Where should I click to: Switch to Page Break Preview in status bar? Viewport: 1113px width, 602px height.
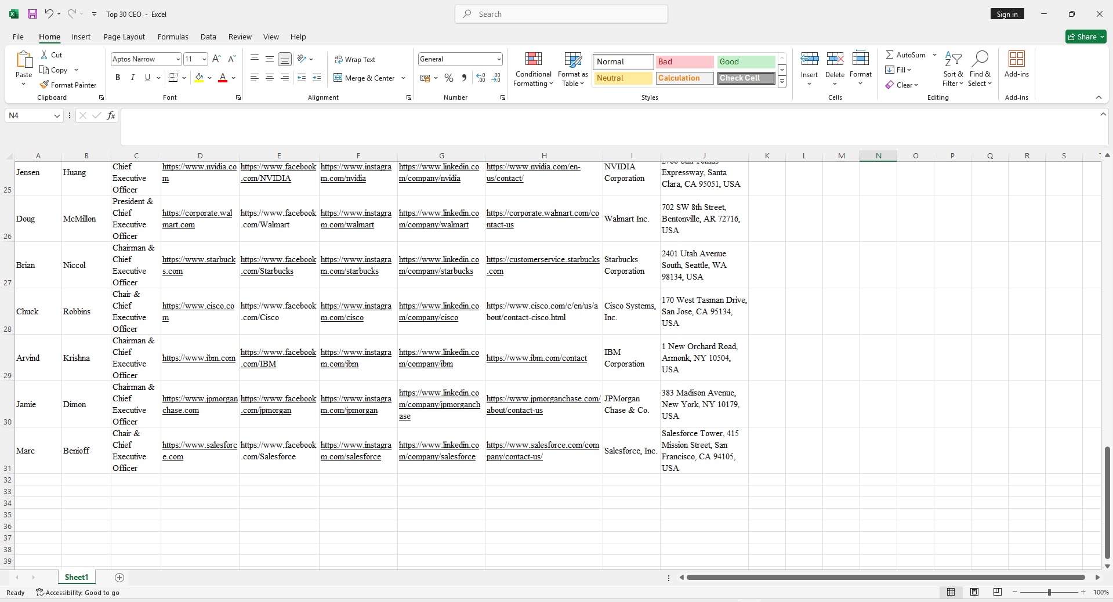[x=998, y=592]
